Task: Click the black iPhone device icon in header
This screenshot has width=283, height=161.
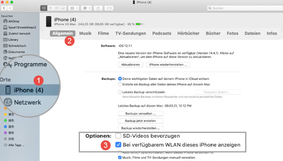Action: point(48,21)
